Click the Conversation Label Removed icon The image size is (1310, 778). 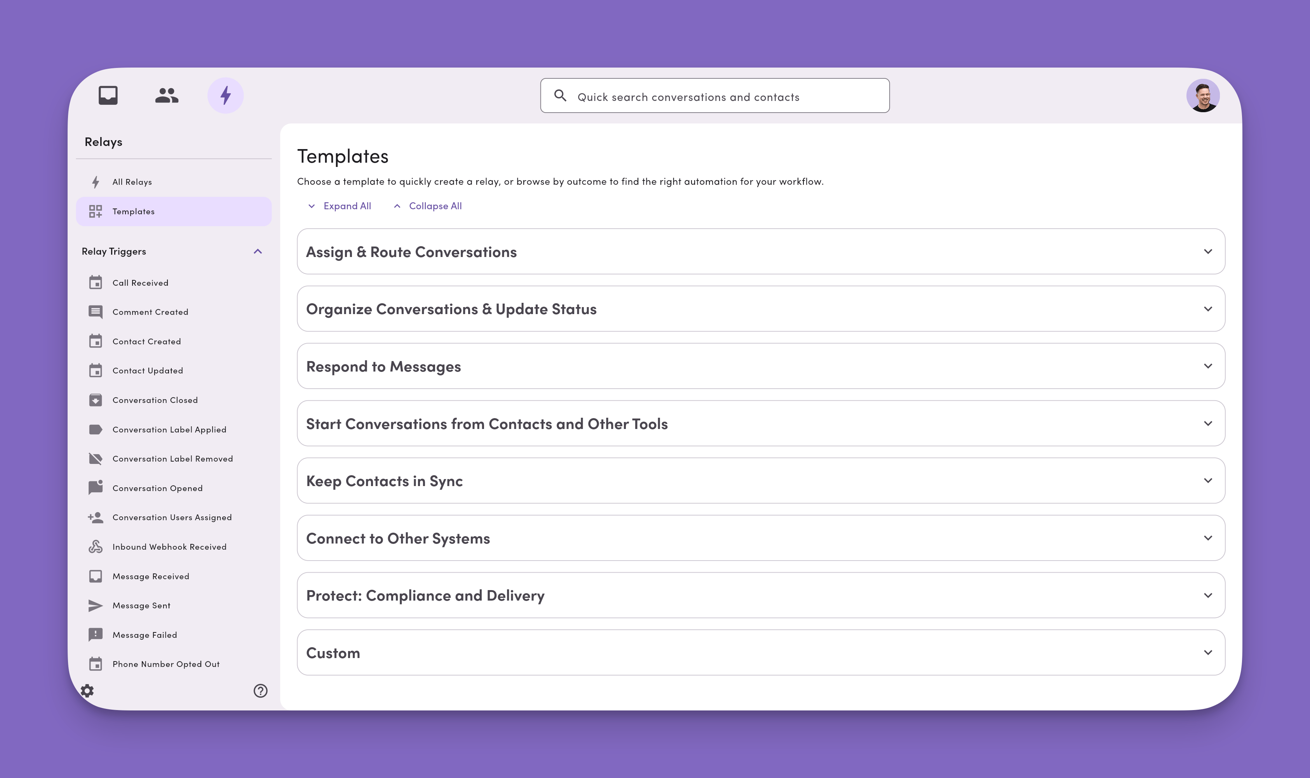[x=96, y=459]
